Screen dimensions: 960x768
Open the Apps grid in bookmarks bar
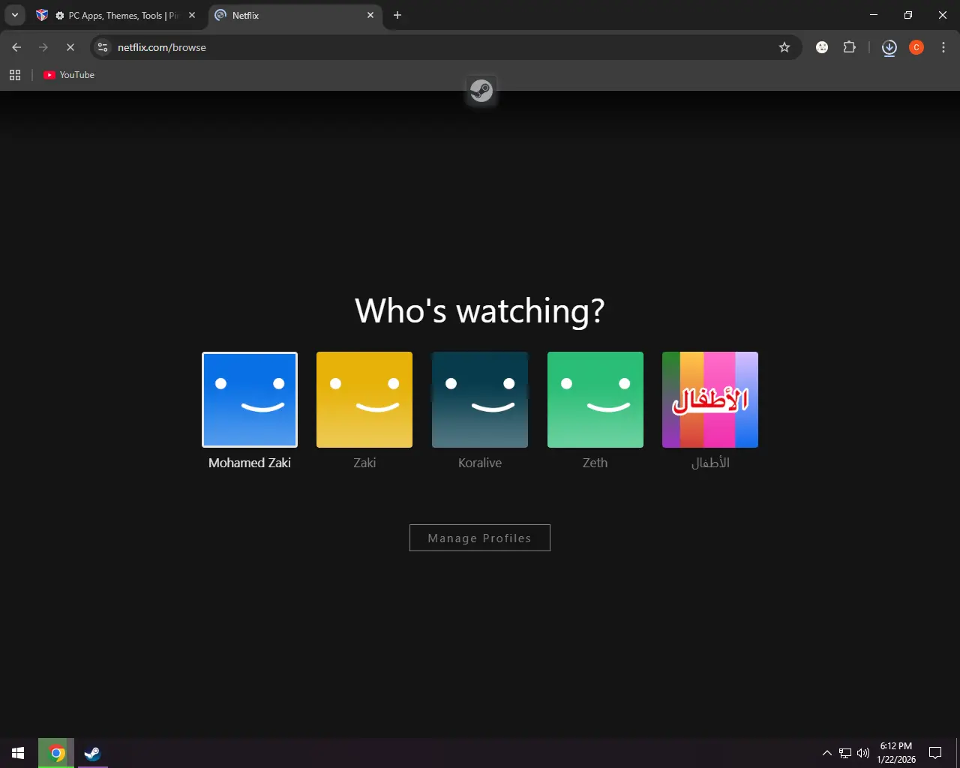point(15,75)
